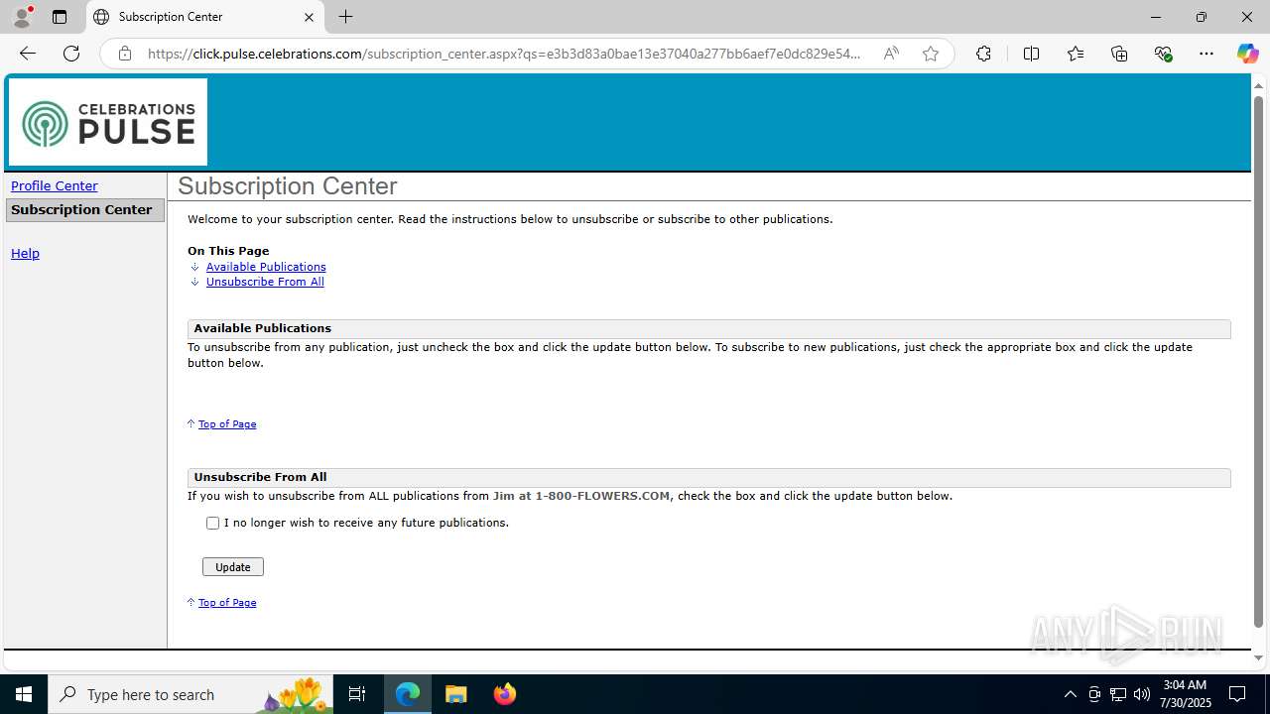
Task: Jump to Unsubscribe From All anchor link
Action: [265, 282]
